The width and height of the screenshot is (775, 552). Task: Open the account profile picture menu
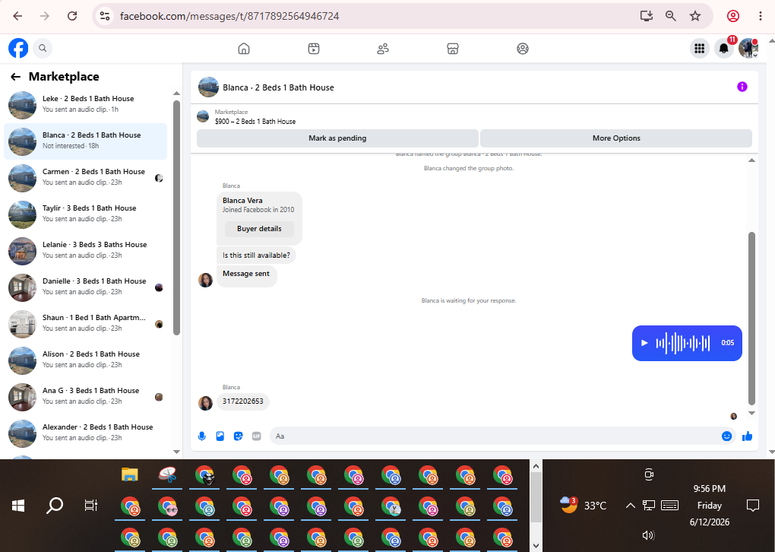click(x=748, y=49)
